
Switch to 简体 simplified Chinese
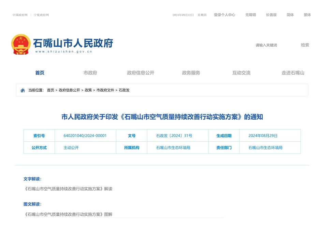click(x=290, y=15)
